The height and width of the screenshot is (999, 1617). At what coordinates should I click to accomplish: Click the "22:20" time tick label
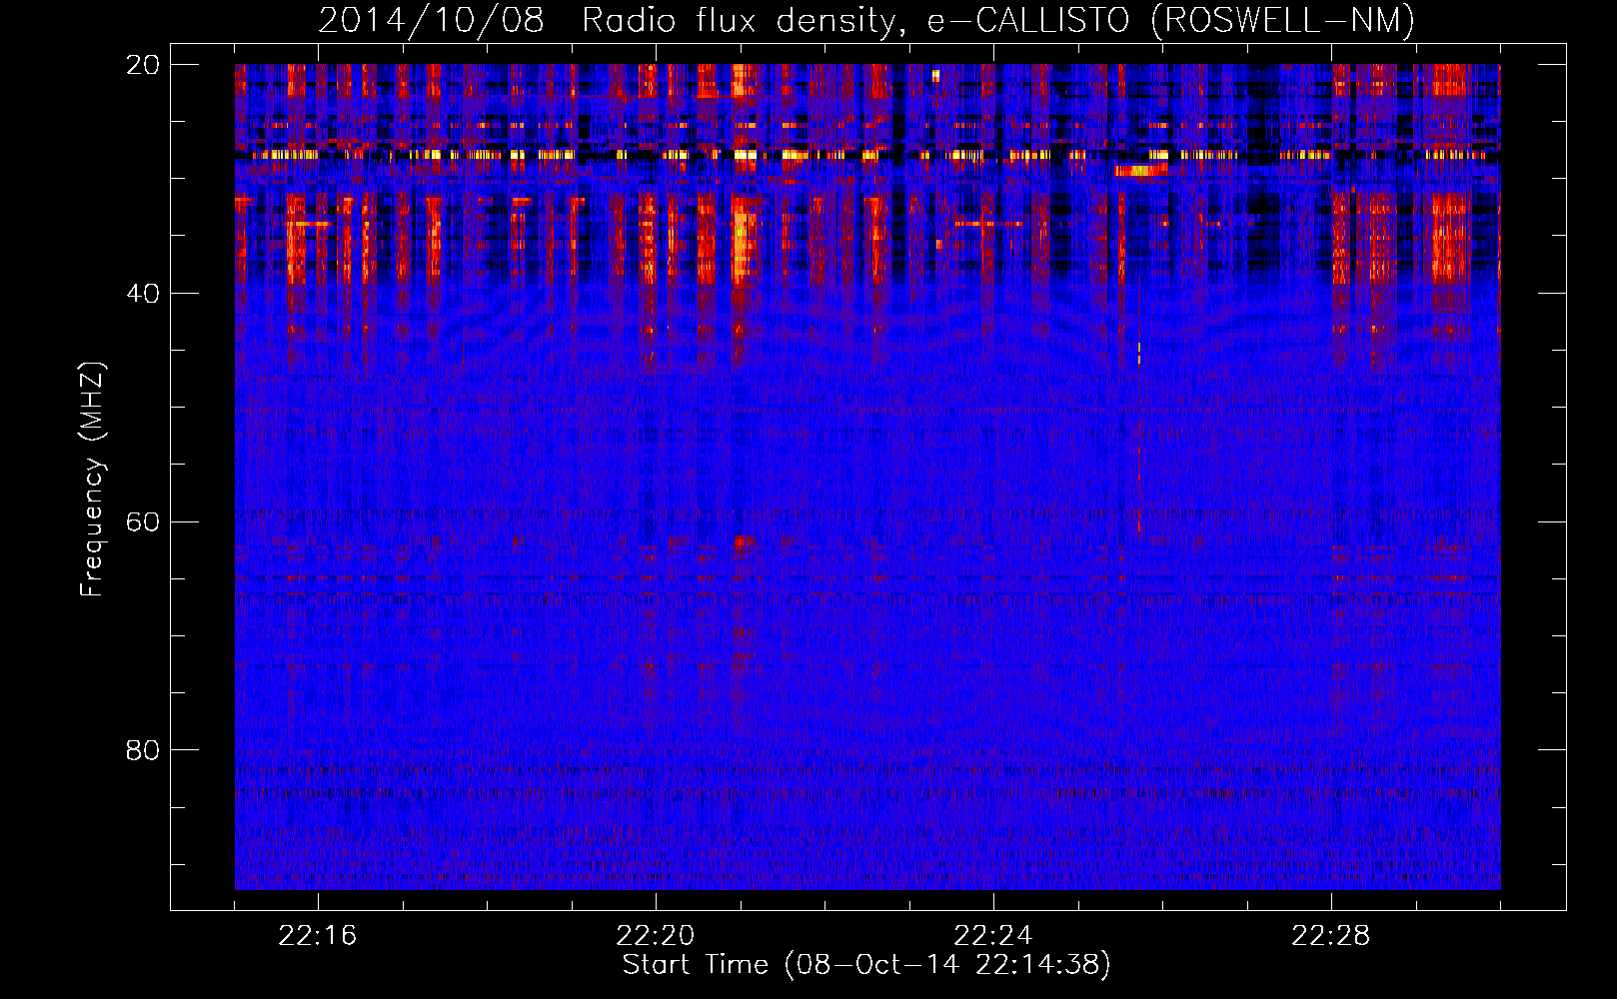(x=656, y=936)
